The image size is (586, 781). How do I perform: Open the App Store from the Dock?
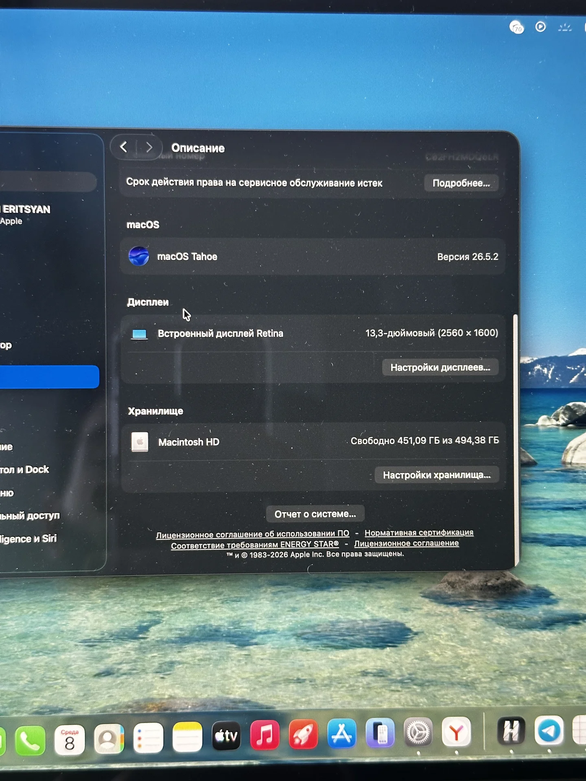(x=342, y=733)
